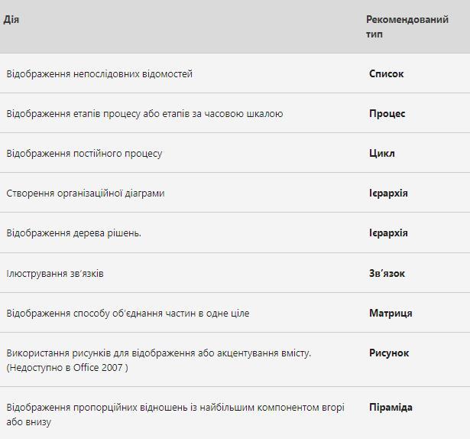Click "Ілюстрування зв'язків" text
The image size is (470, 439).
pos(55,274)
